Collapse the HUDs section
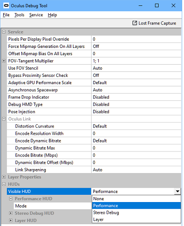This screenshot has height=226, width=184. [x=4, y=184]
